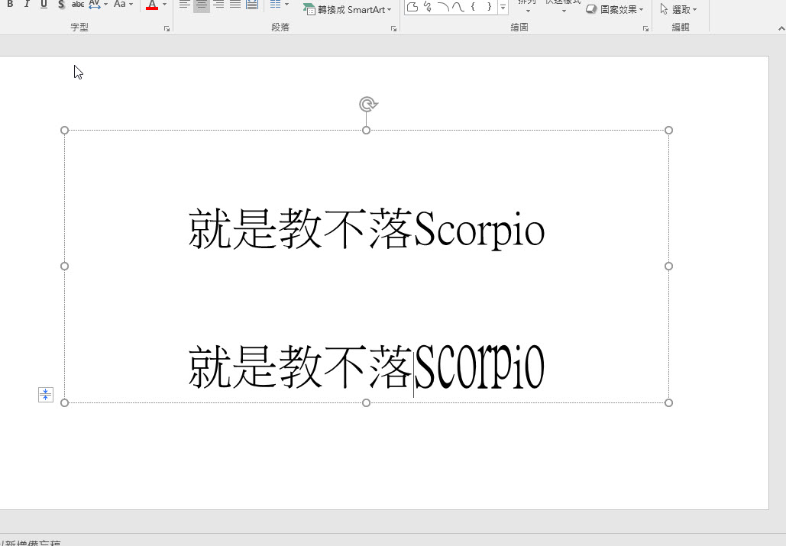This screenshot has width=786, height=546.
Task: Click the rotation handle of the textbox
Action: tap(368, 104)
